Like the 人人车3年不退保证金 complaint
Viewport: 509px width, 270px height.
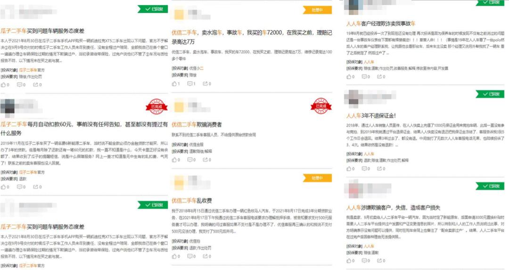click(350, 168)
